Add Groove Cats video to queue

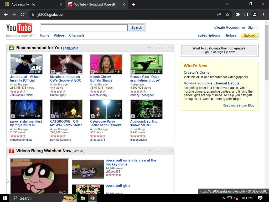pos(133,72)
